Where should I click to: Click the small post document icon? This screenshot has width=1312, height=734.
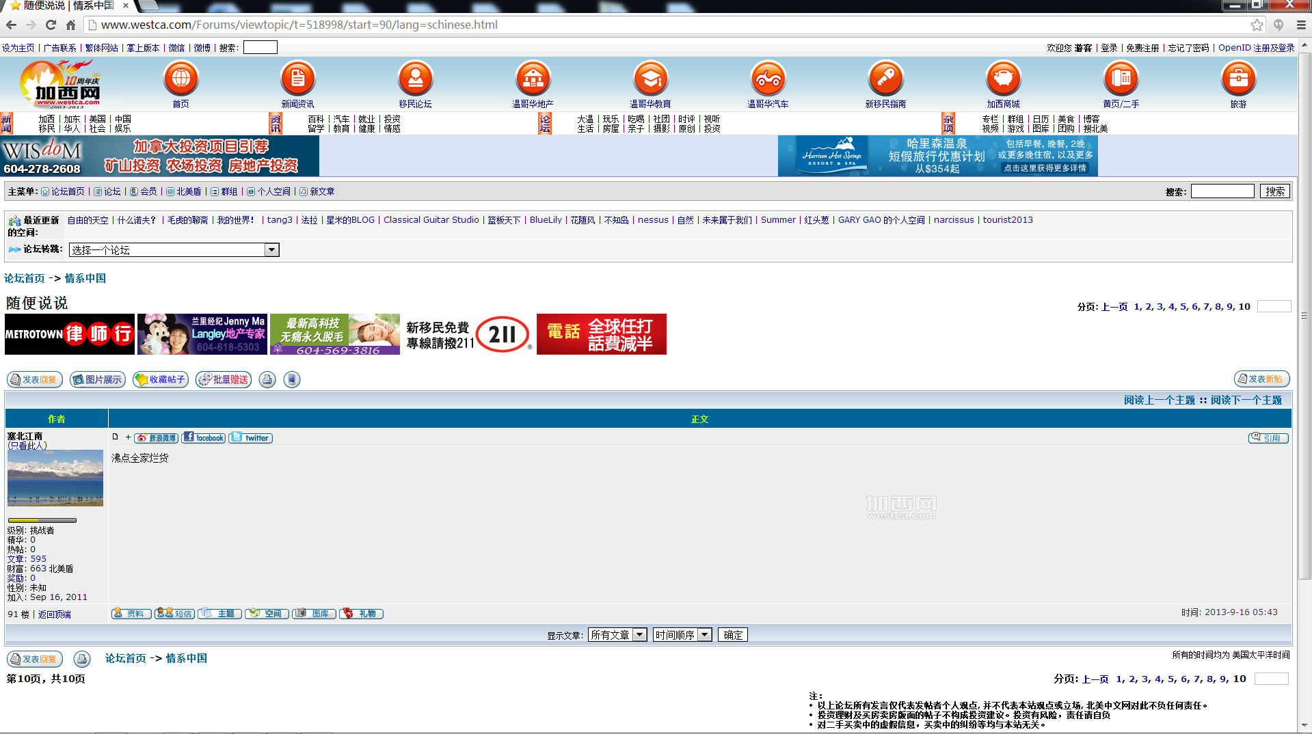tap(115, 437)
